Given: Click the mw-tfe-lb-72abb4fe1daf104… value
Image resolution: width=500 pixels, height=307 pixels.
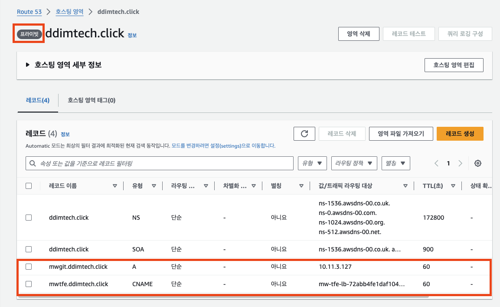Looking at the screenshot, I should click(362, 284).
